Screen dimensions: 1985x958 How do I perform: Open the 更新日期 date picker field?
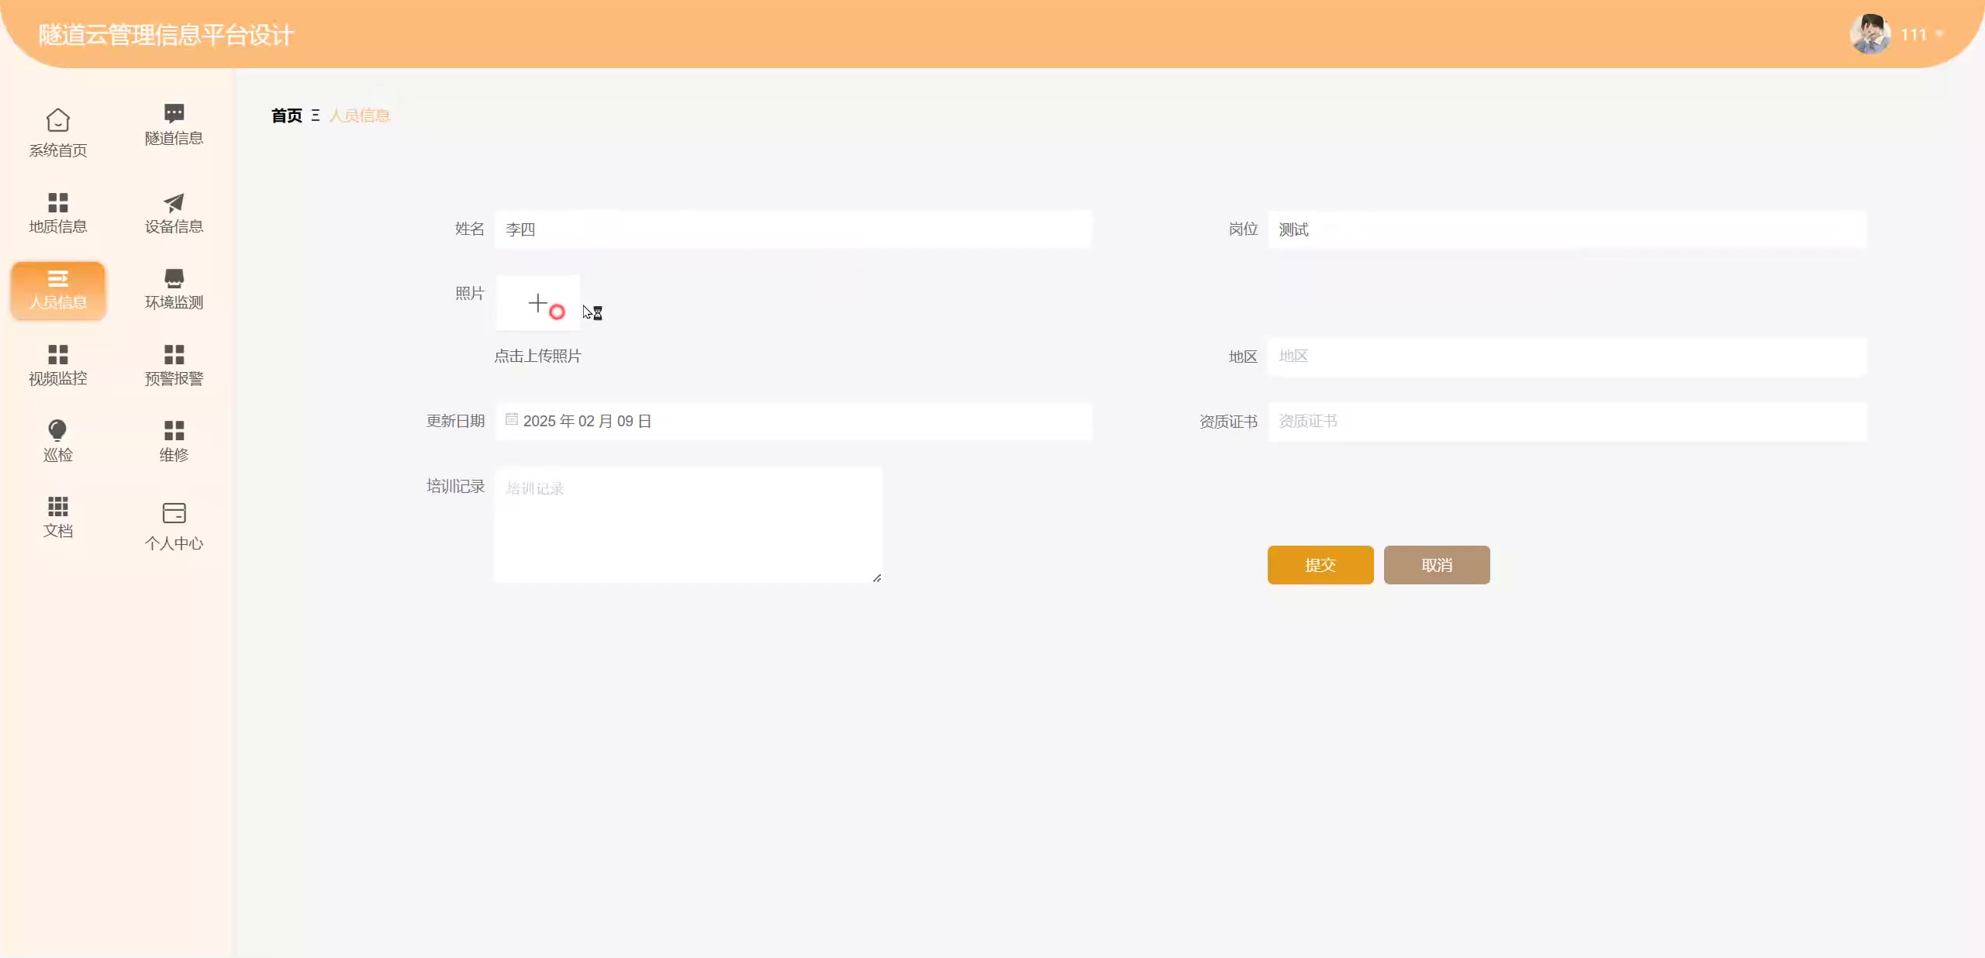click(792, 421)
